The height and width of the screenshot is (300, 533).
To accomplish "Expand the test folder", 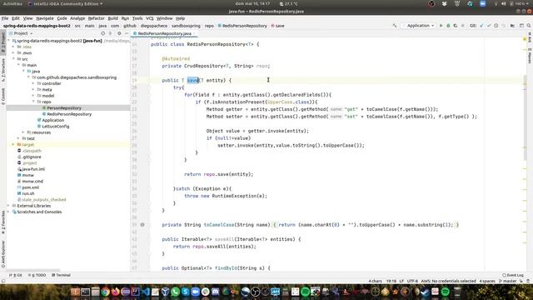I will [x=18, y=139].
